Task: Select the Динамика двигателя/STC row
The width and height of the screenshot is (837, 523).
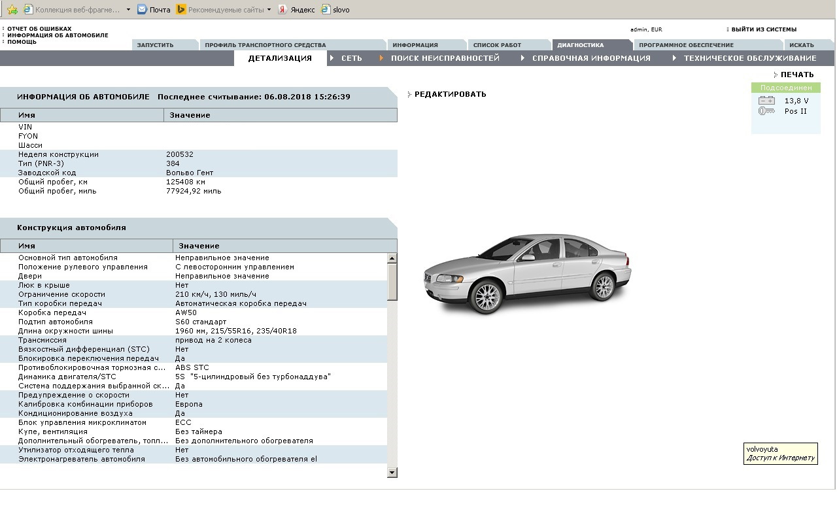Action: click(x=194, y=377)
